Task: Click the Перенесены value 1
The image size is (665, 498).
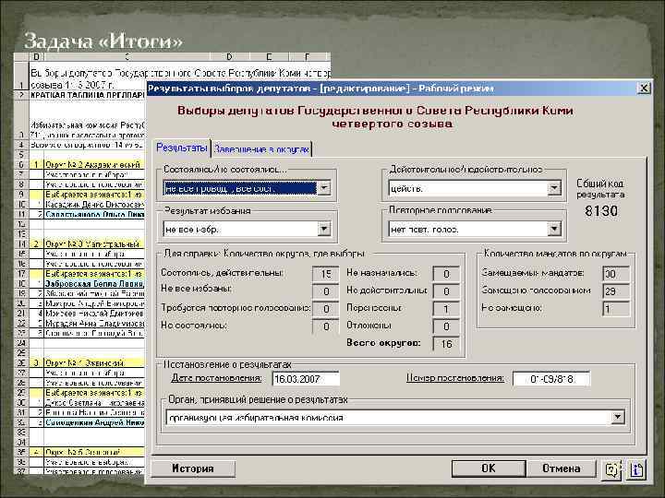Action: [x=446, y=309]
